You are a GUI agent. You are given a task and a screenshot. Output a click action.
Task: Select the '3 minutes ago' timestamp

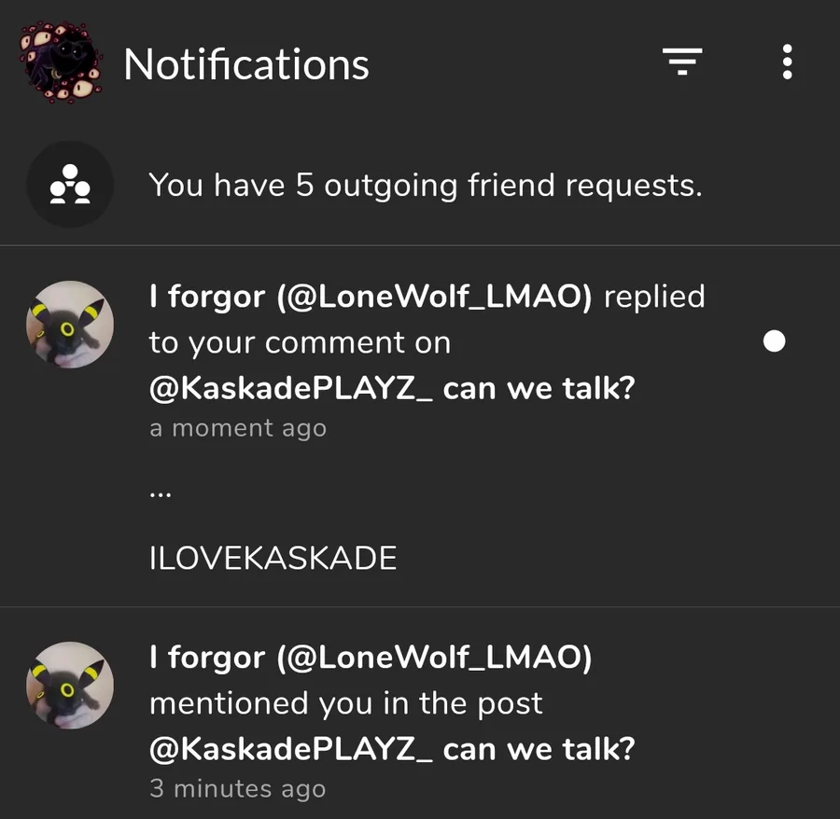pyautogui.click(x=238, y=789)
